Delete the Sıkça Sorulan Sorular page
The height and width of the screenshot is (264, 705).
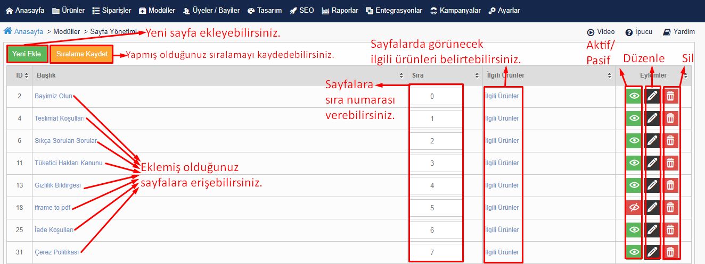point(671,141)
